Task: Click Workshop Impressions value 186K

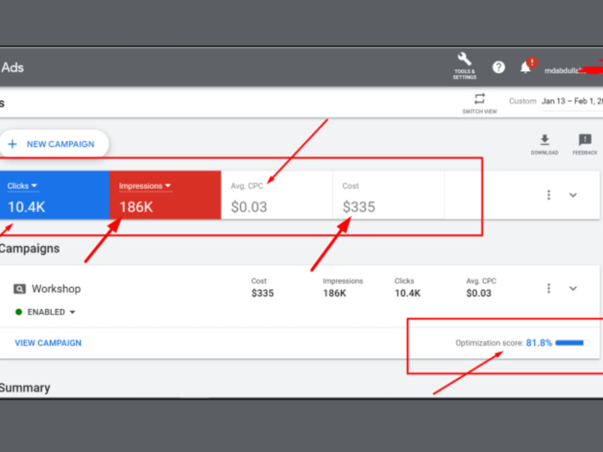Action: coord(335,293)
